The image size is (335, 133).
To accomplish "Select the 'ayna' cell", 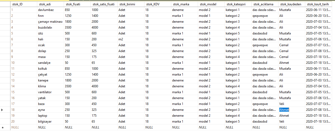I will [50, 110].
